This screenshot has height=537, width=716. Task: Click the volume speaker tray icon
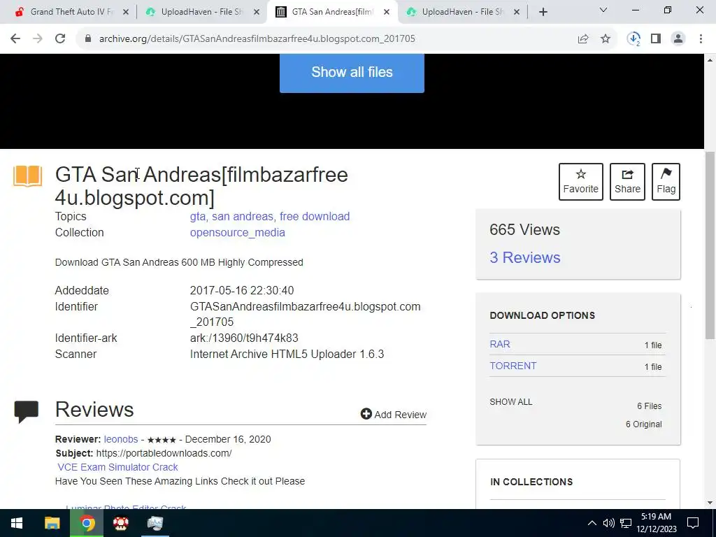pos(608,523)
